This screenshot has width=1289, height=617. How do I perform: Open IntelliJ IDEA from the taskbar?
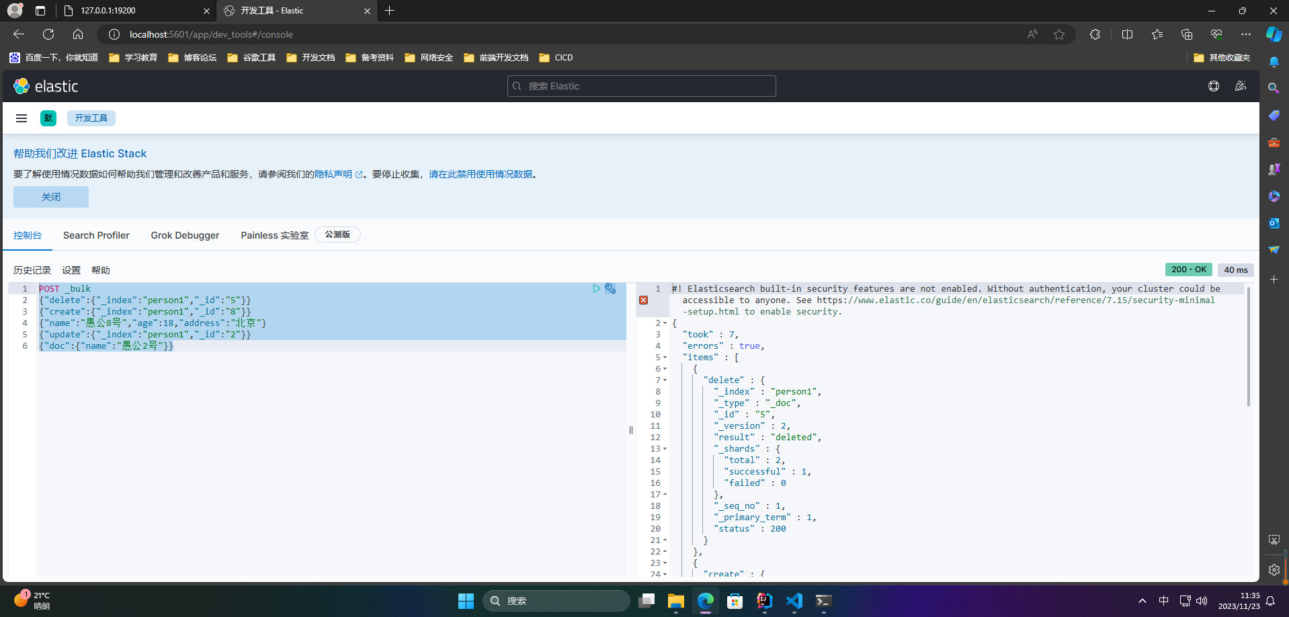point(764,601)
